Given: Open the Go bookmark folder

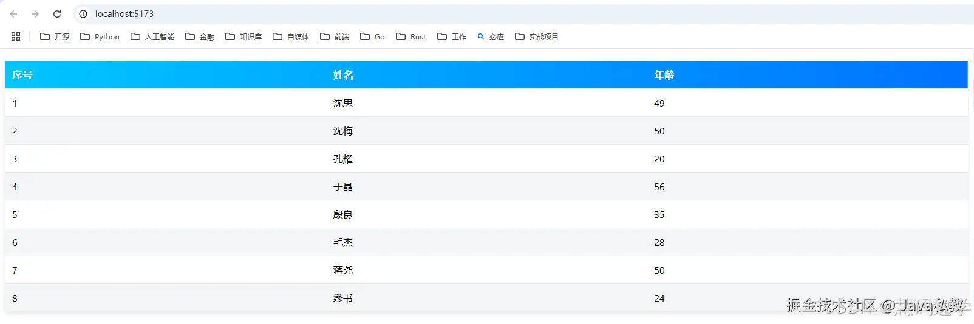Looking at the screenshot, I should tap(372, 36).
